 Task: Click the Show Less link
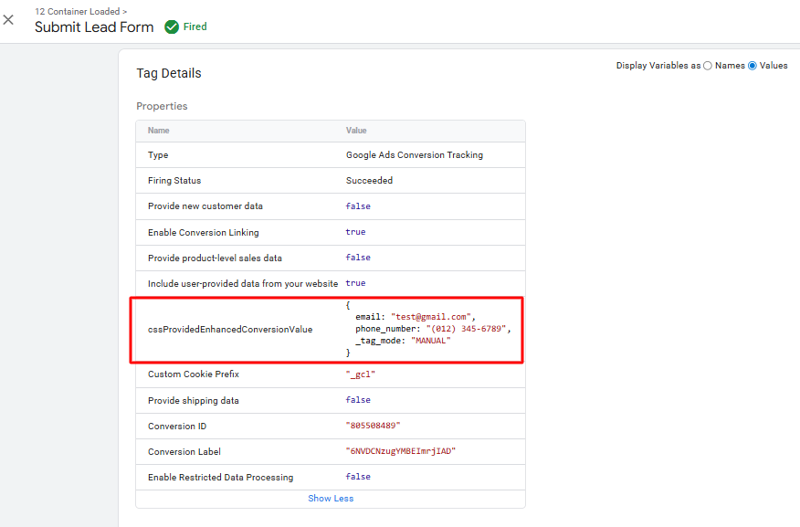click(x=330, y=498)
